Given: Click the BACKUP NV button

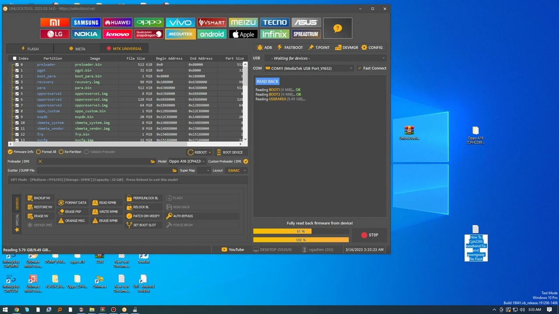Looking at the screenshot, I should click(39, 198).
